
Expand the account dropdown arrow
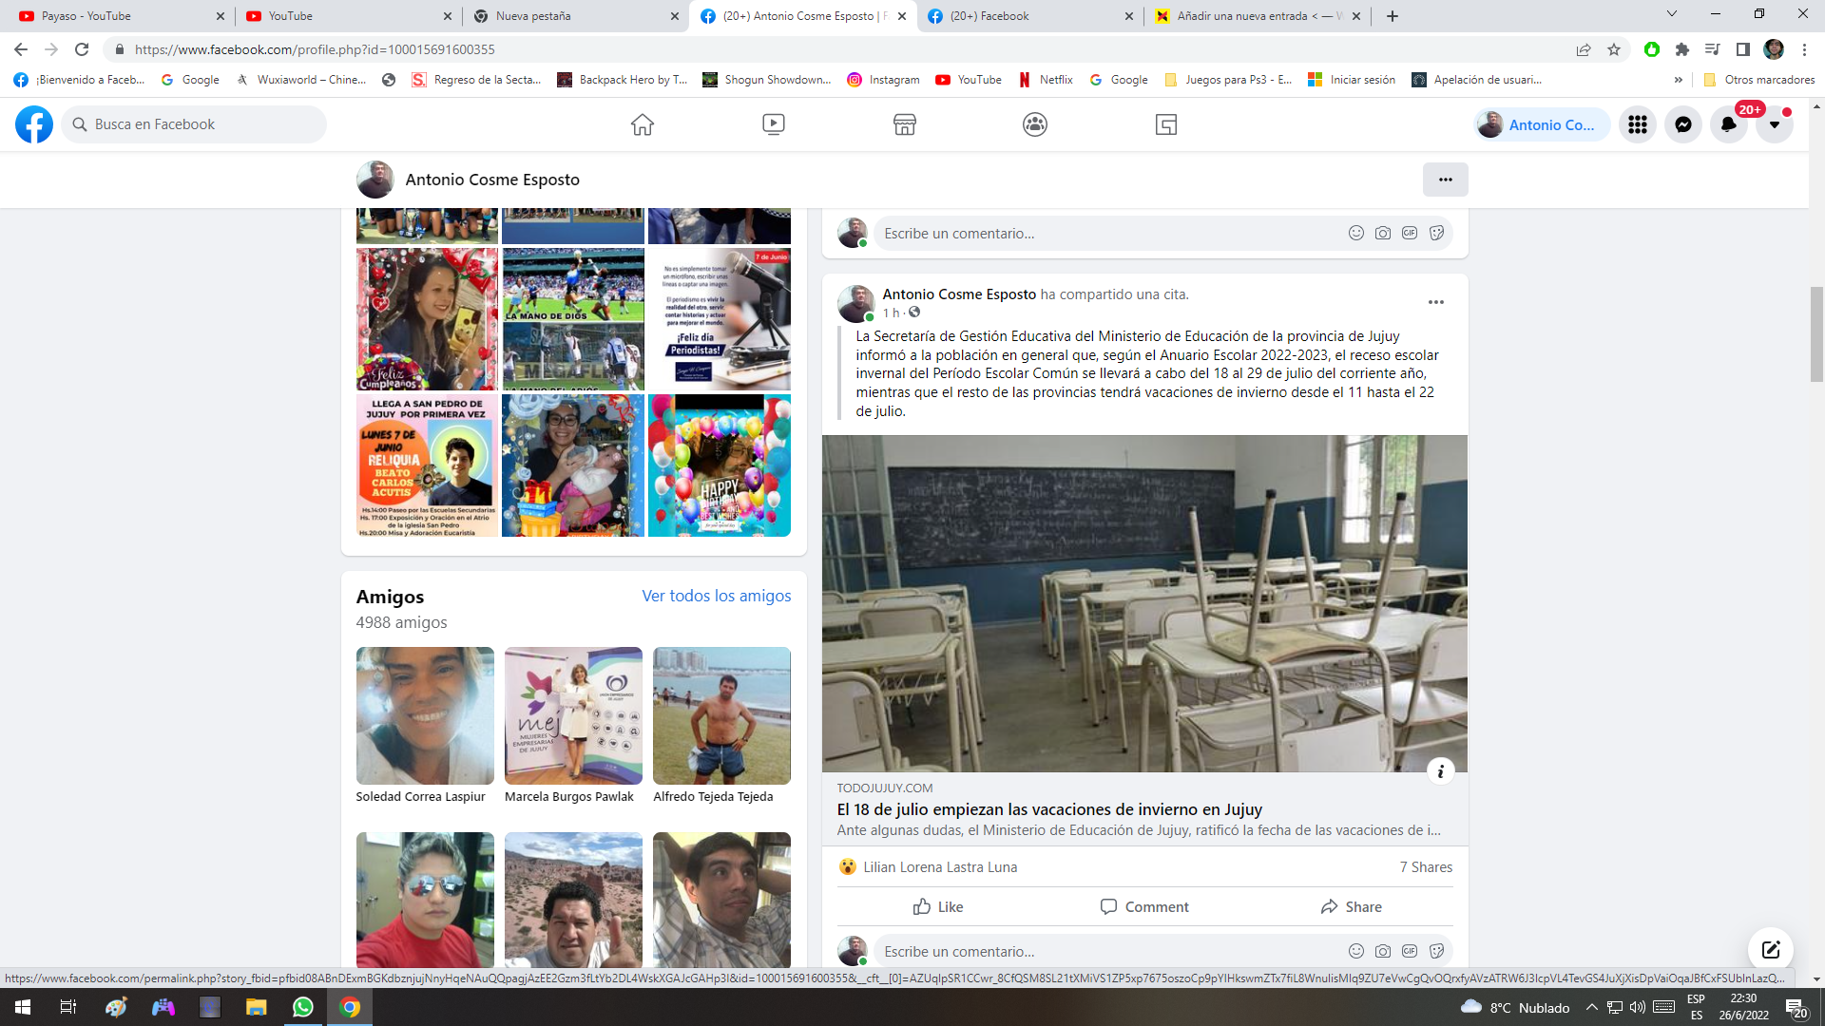click(1774, 124)
